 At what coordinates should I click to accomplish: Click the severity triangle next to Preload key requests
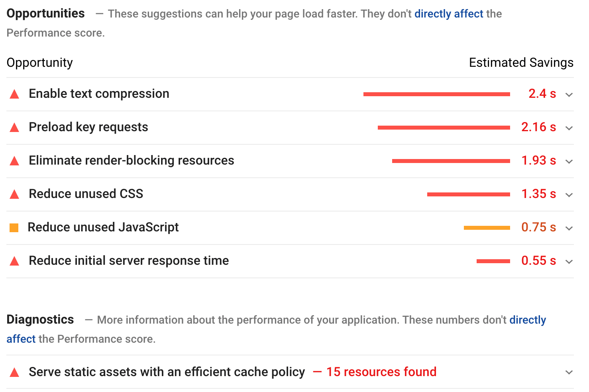point(14,127)
